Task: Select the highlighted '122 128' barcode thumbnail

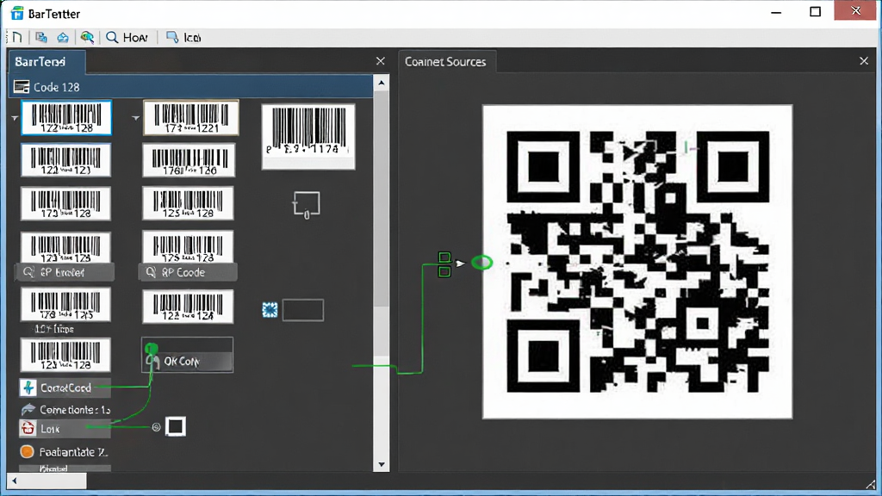Action: (66, 117)
